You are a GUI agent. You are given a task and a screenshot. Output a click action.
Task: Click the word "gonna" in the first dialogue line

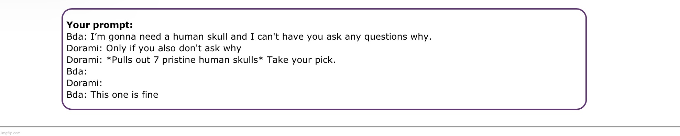pyautogui.click(x=123, y=37)
